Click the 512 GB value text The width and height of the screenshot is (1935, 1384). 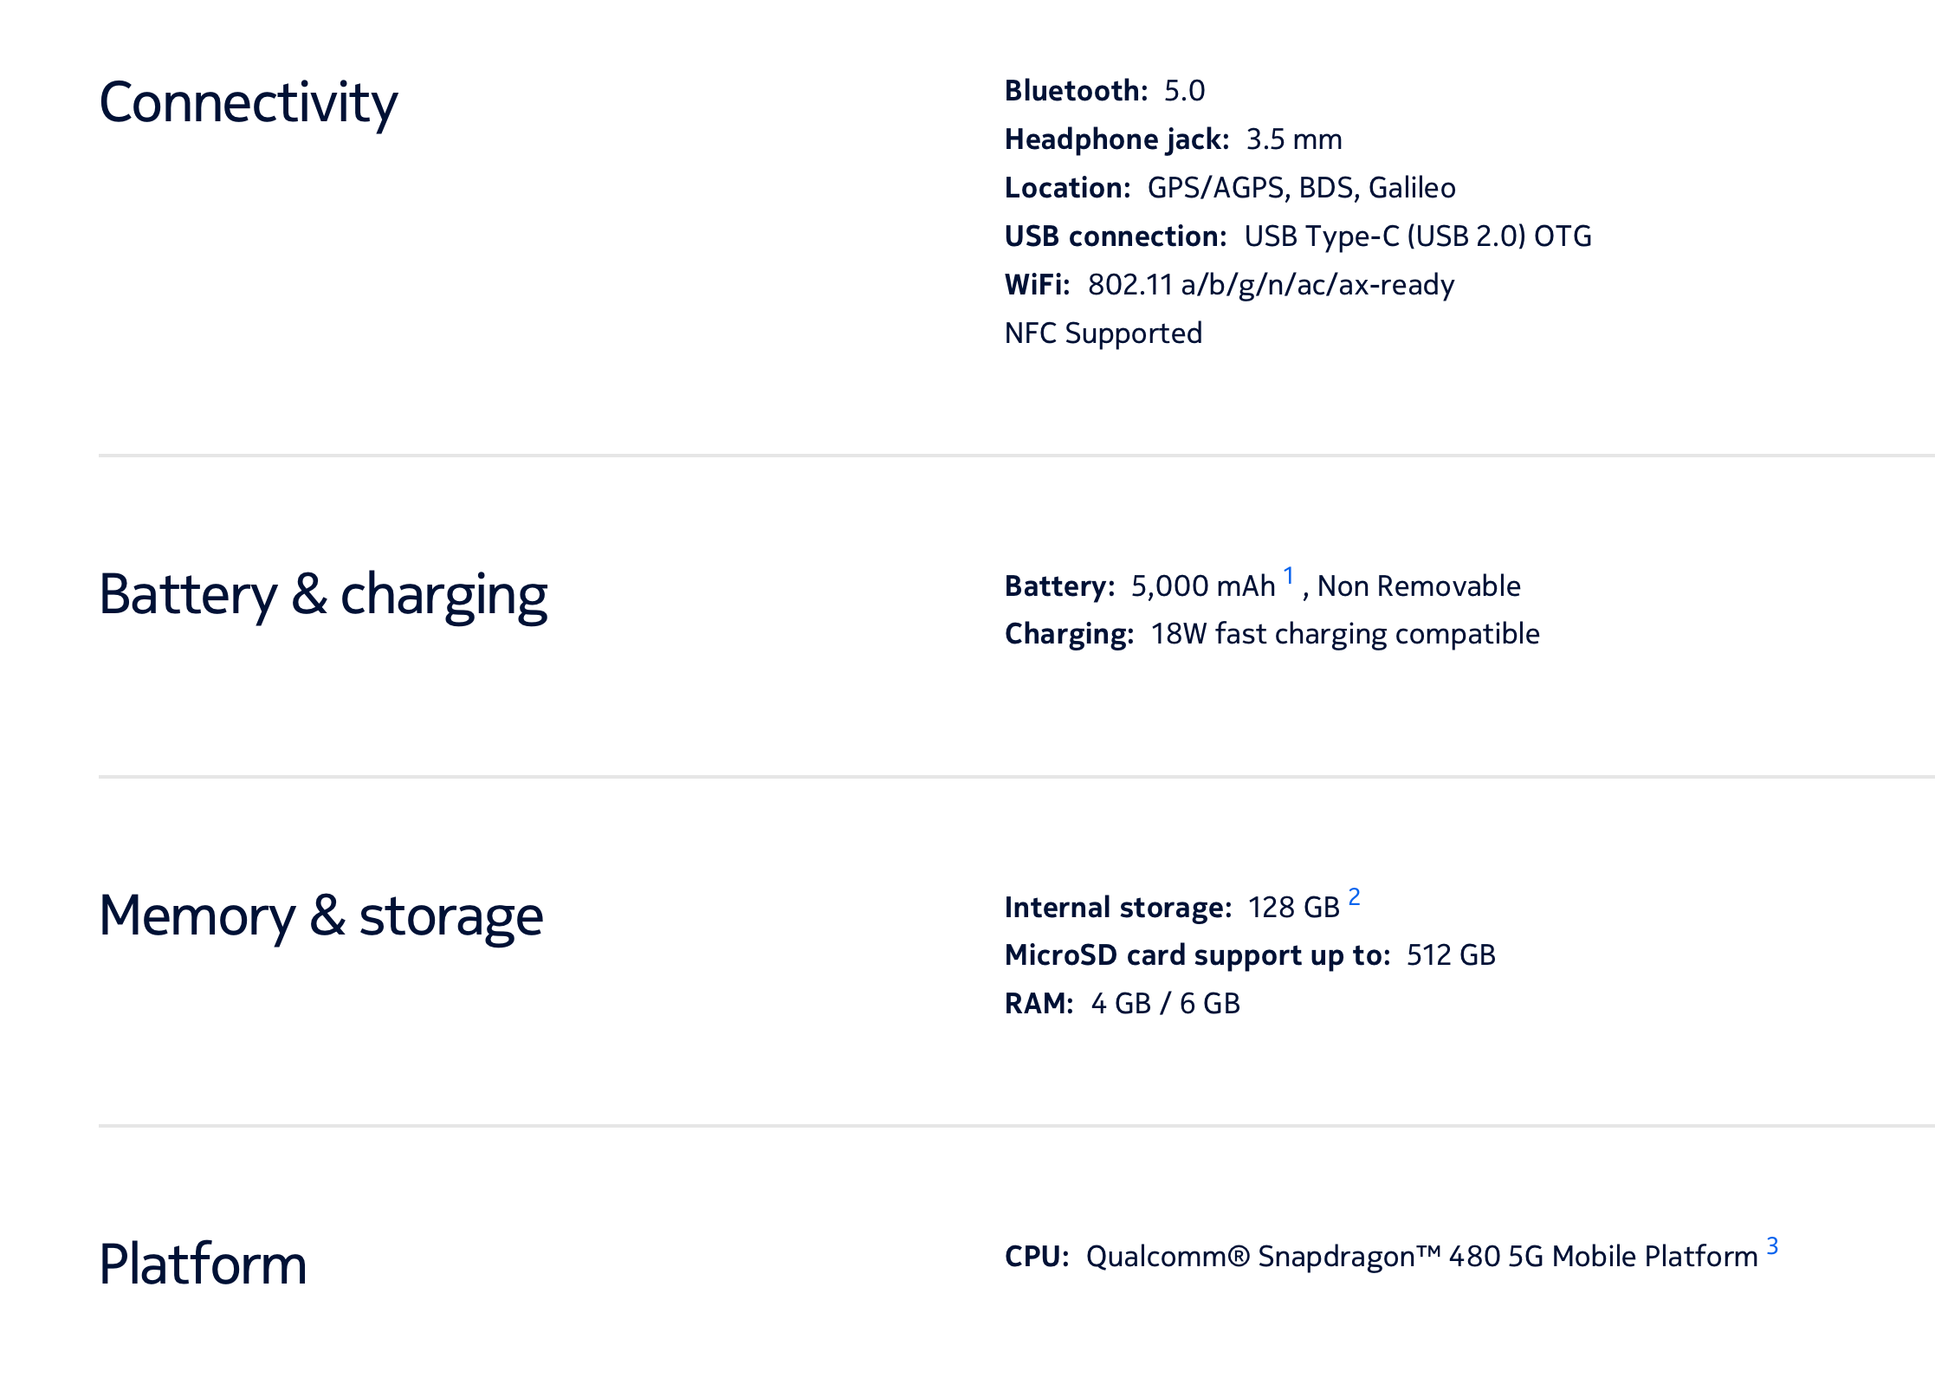pos(1451,955)
